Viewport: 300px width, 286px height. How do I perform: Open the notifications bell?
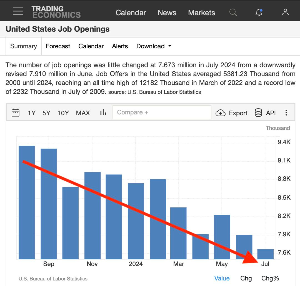pos(259,12)
